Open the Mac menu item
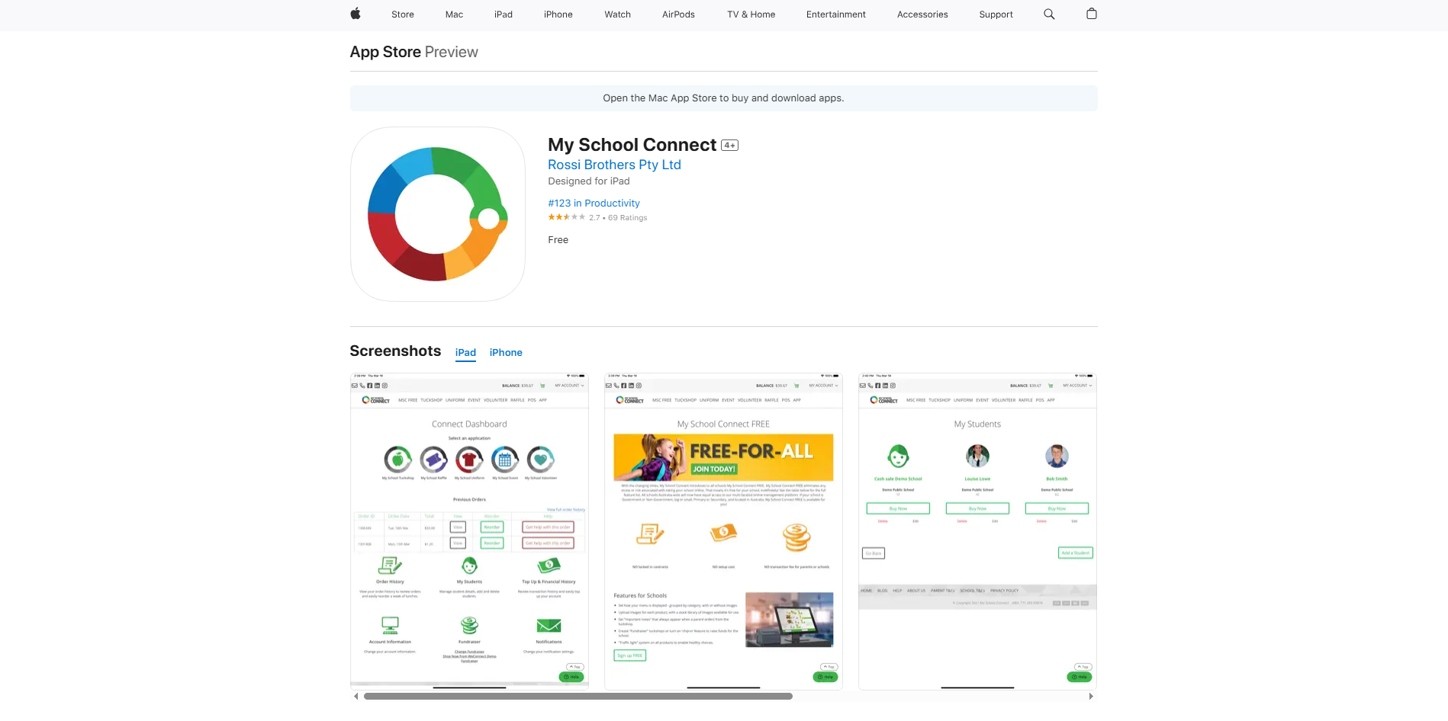Viewport: 1448px width, 721px height. pyautogui.click(x=454, y=14)
